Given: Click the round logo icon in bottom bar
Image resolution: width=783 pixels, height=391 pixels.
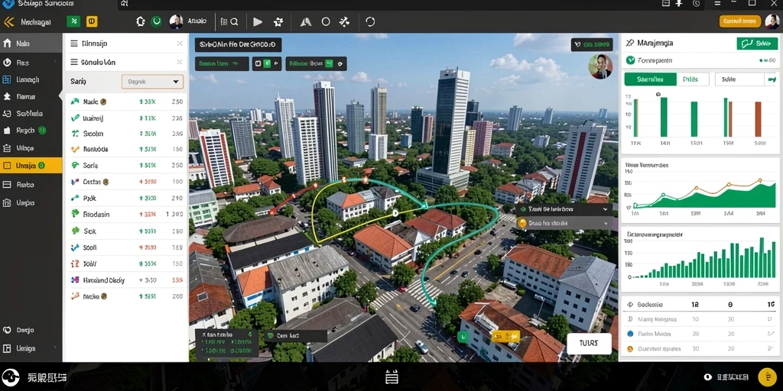Looking at the screenshot, I should coord(11,377).
